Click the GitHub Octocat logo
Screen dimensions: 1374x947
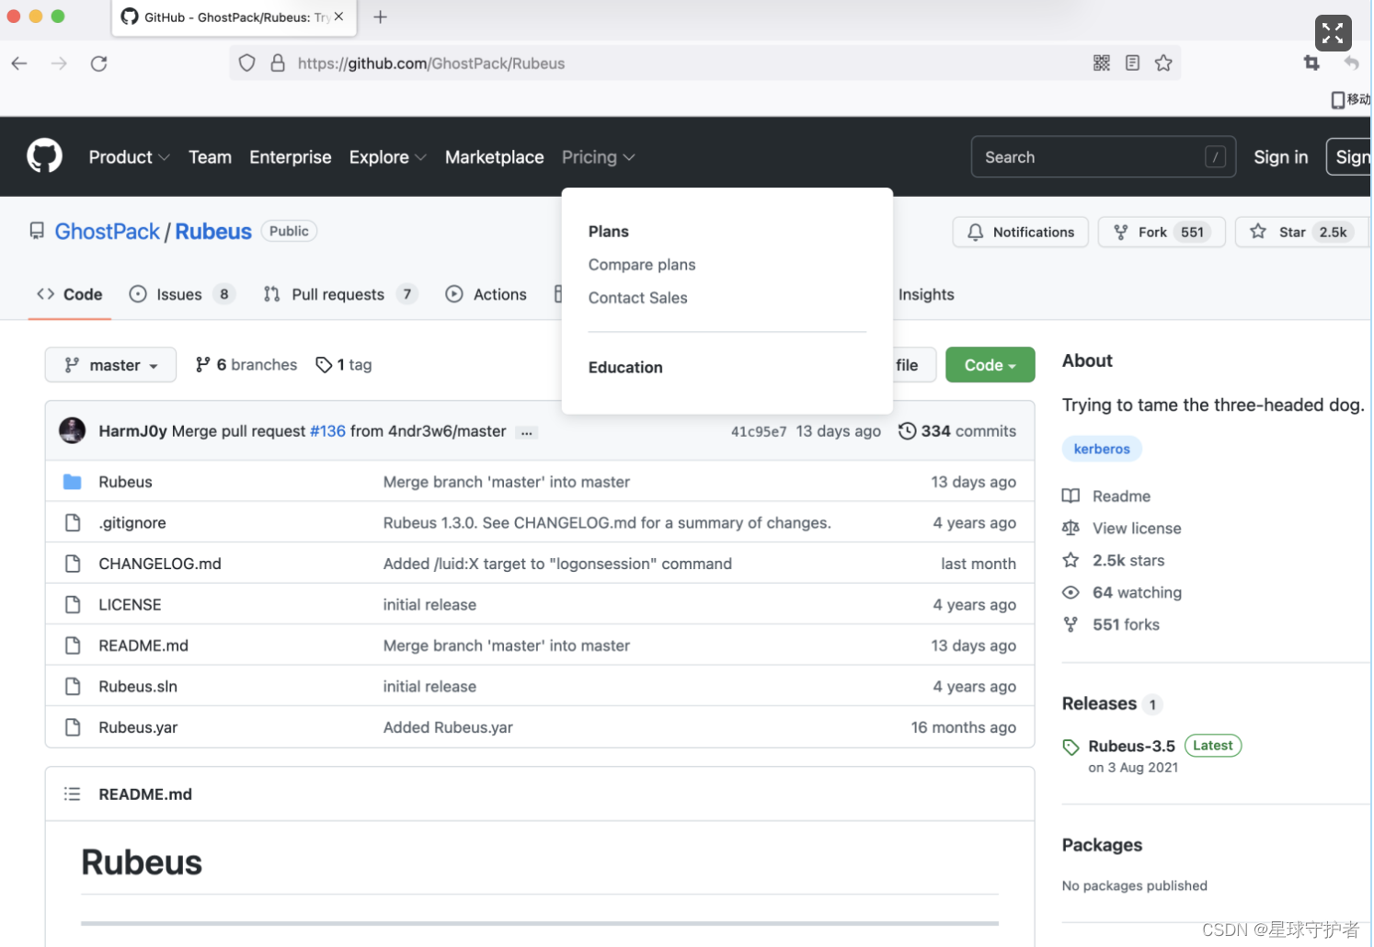tap(44, 156)
